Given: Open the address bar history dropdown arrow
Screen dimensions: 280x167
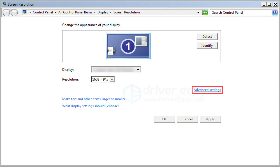Looking at the screenshot, I should coord(198,12).
